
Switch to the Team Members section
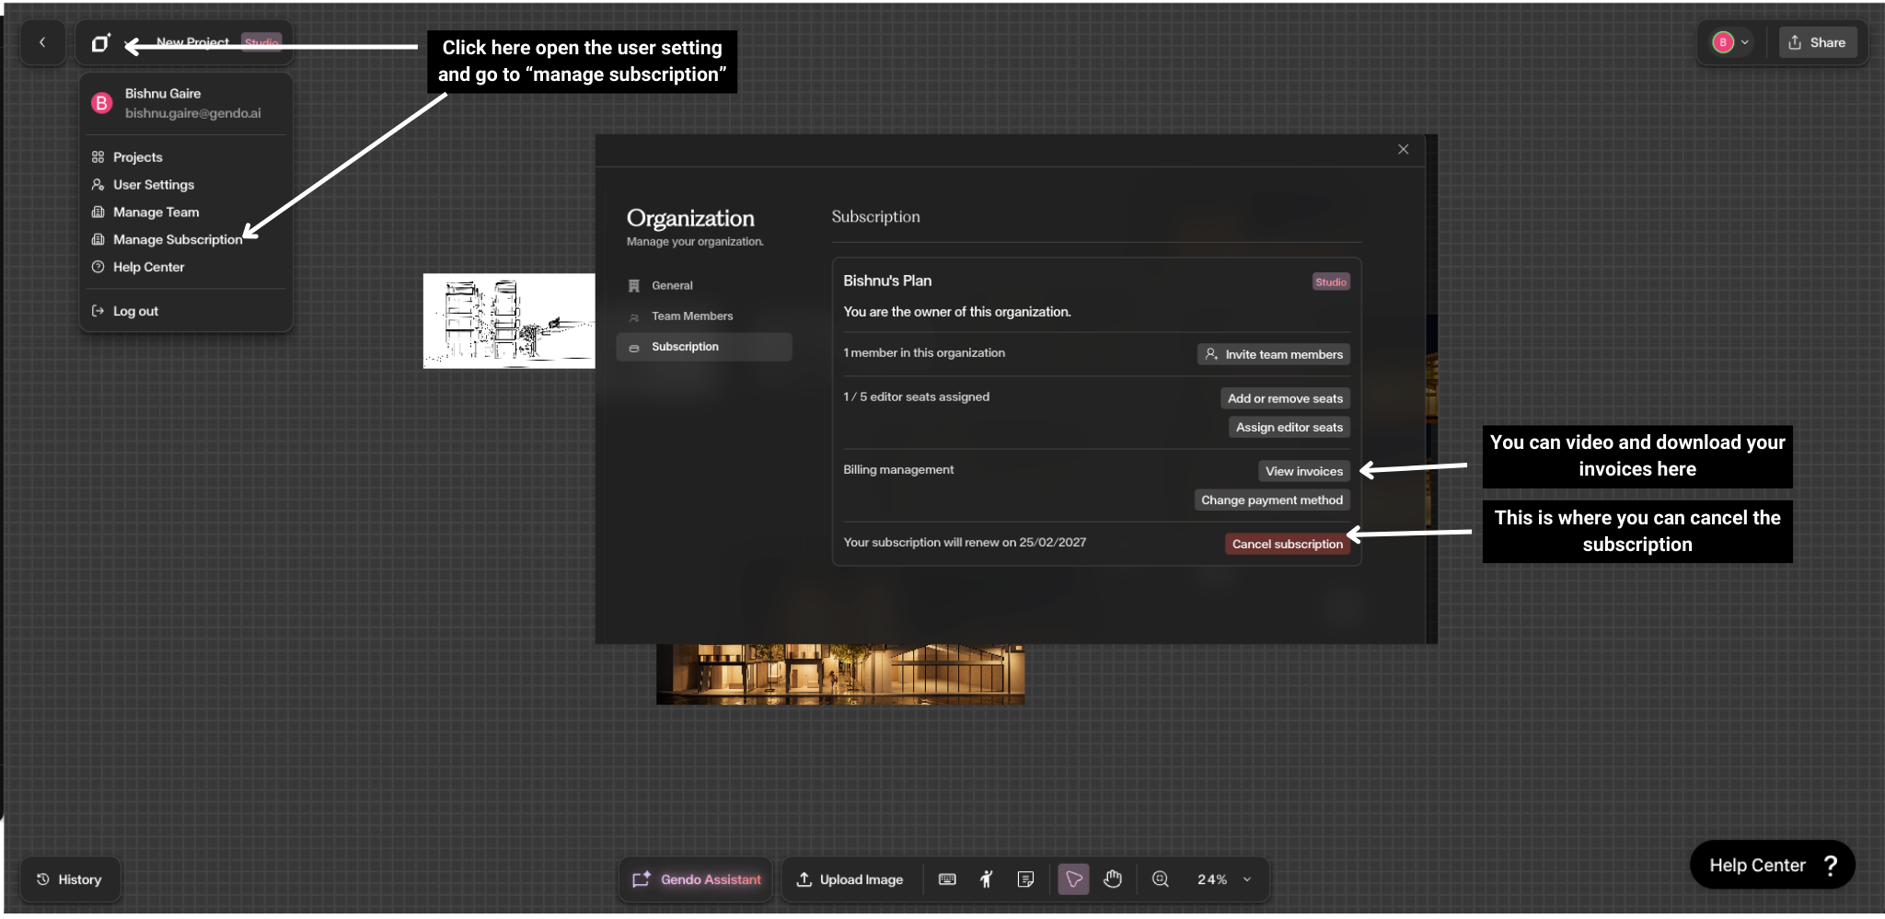(691, 316)
